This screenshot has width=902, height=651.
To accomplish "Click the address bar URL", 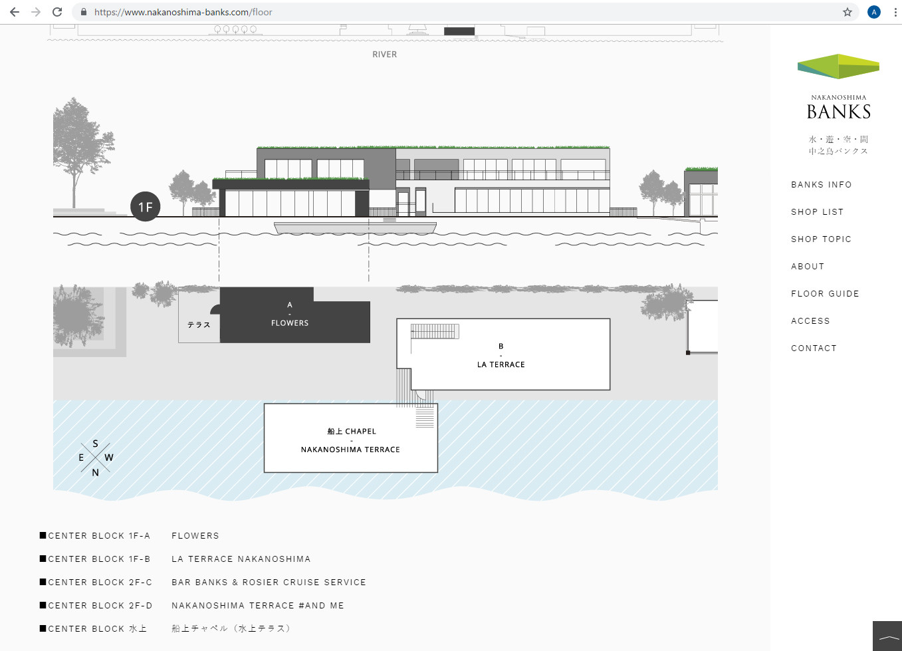I will pos(183,12).
